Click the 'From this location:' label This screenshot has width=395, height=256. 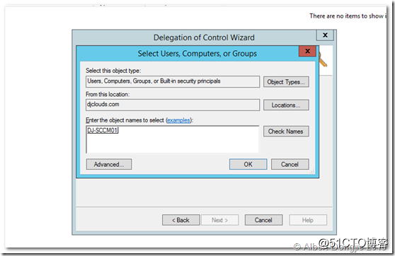(108, 94)
